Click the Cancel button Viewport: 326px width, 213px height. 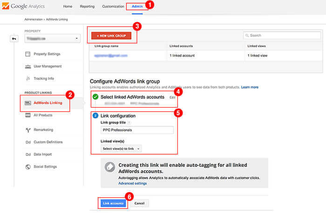tap(139, 203)
